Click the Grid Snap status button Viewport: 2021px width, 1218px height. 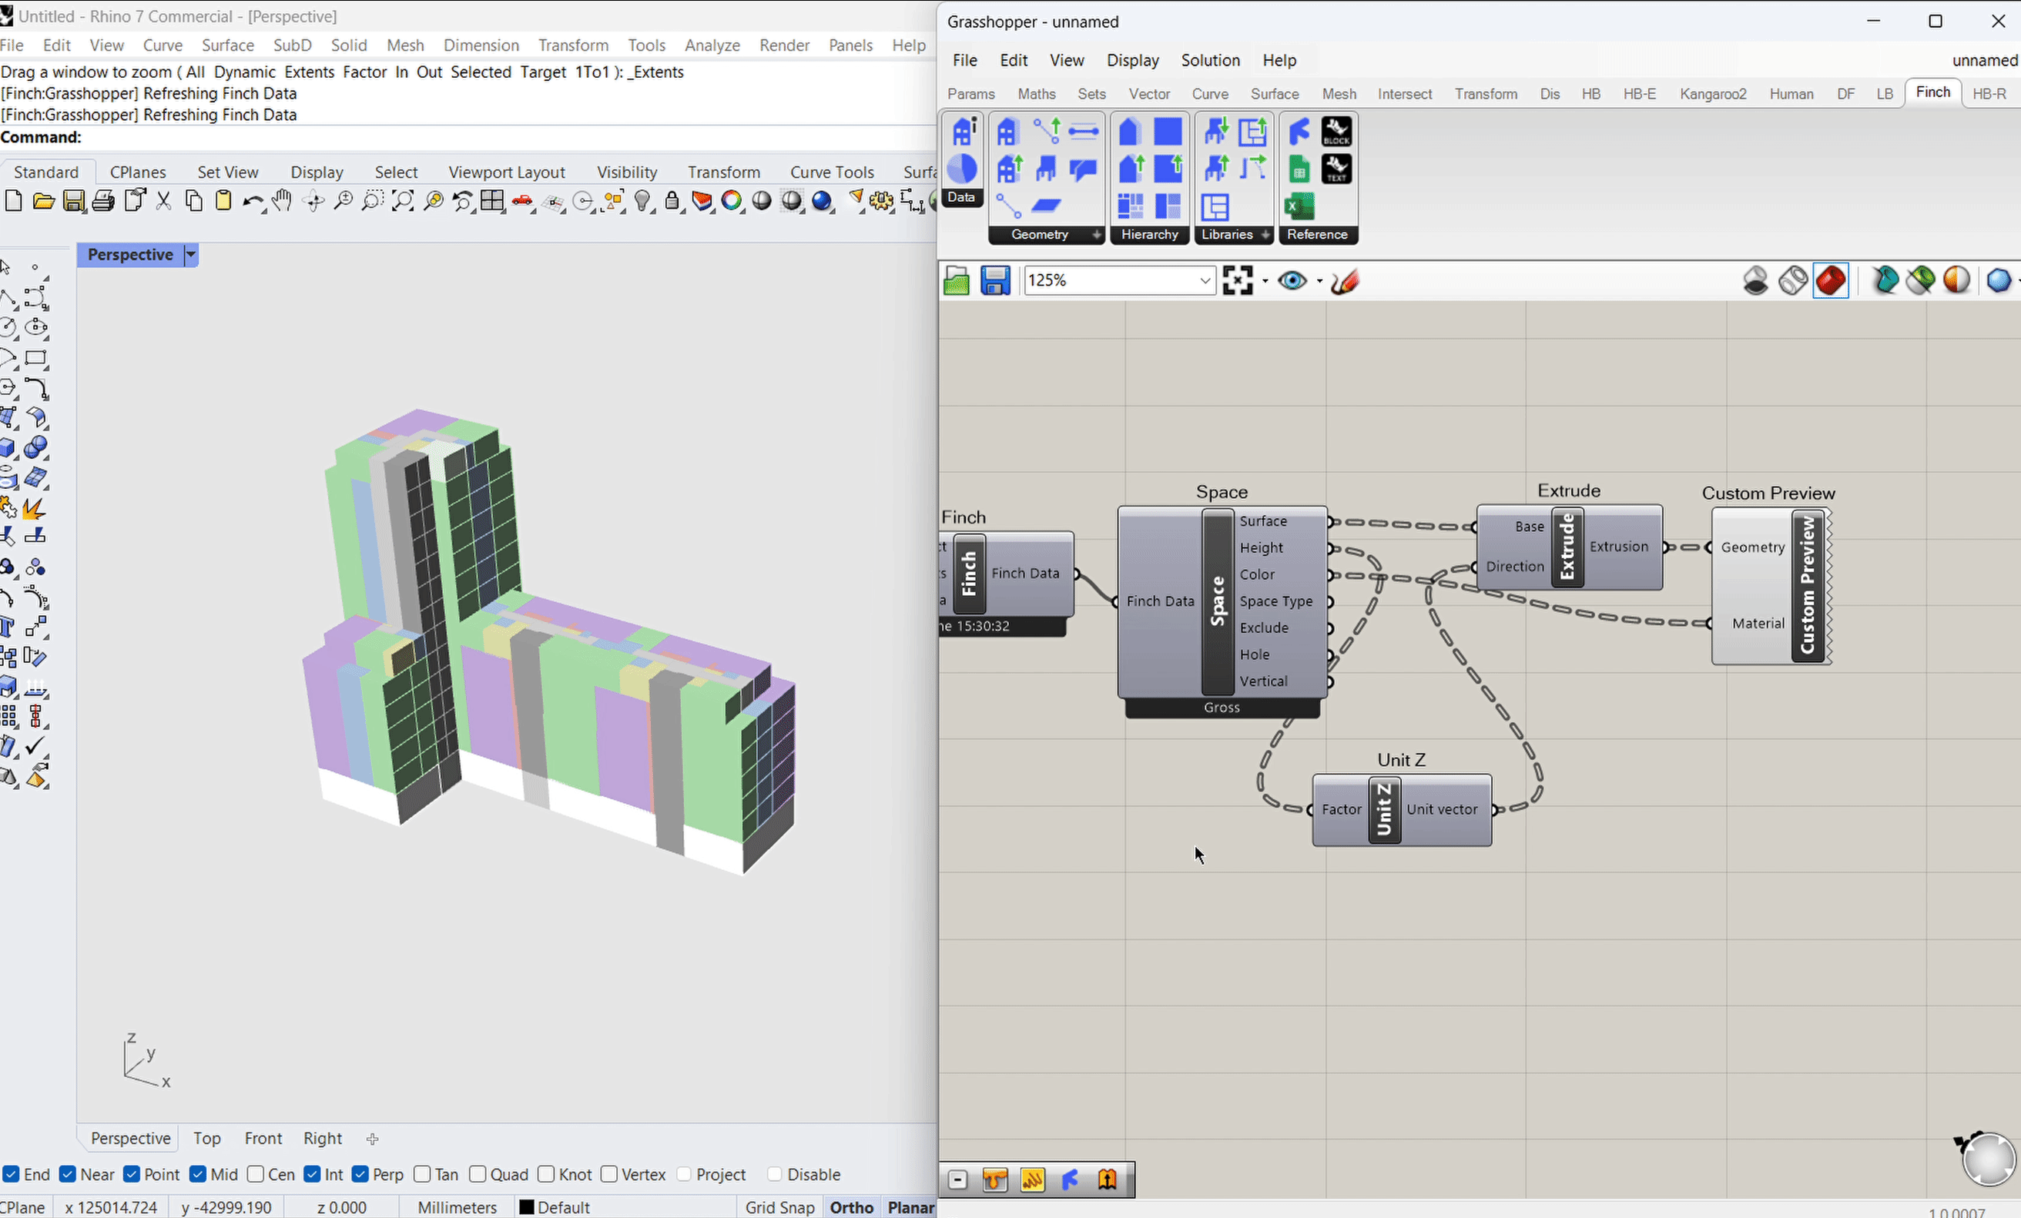[x=779, y=1206]
